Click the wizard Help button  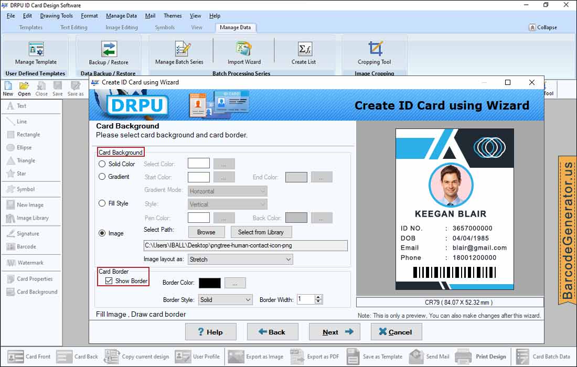(x=210, y=332)
